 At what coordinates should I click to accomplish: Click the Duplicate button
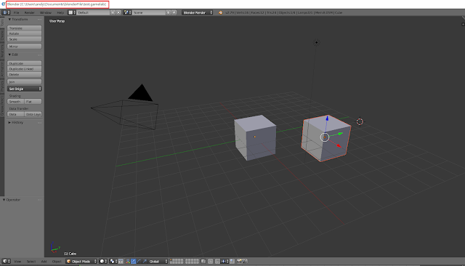(24, 63)
